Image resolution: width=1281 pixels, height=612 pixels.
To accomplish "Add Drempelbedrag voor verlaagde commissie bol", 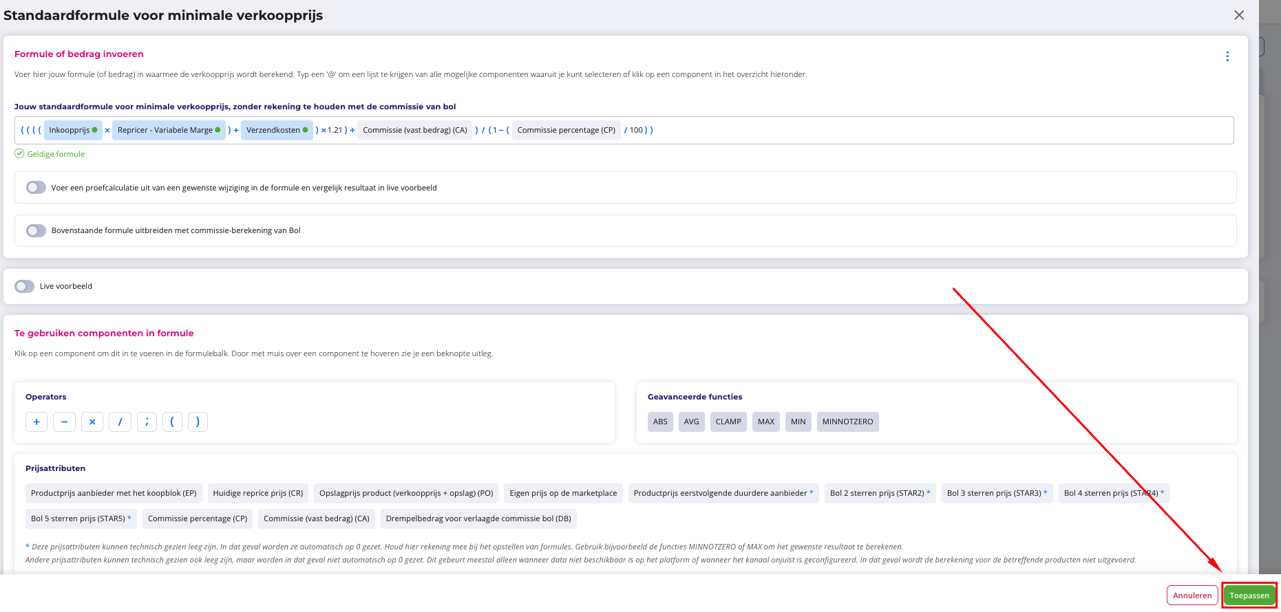I will (478, 518).
